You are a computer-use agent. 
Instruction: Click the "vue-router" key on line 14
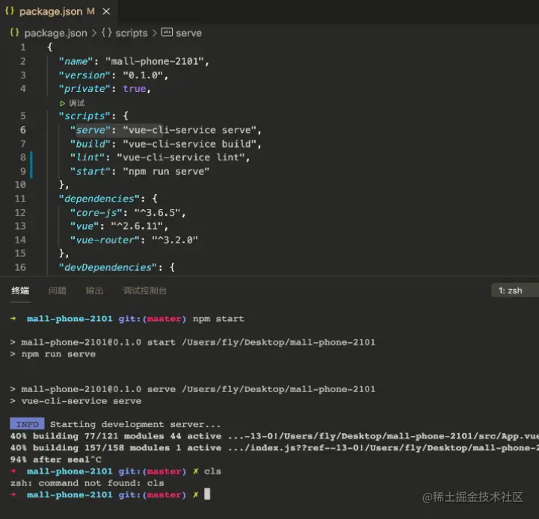105,240
